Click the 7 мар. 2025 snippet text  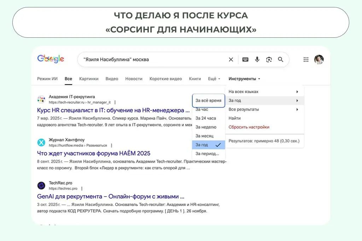point(114,121)
